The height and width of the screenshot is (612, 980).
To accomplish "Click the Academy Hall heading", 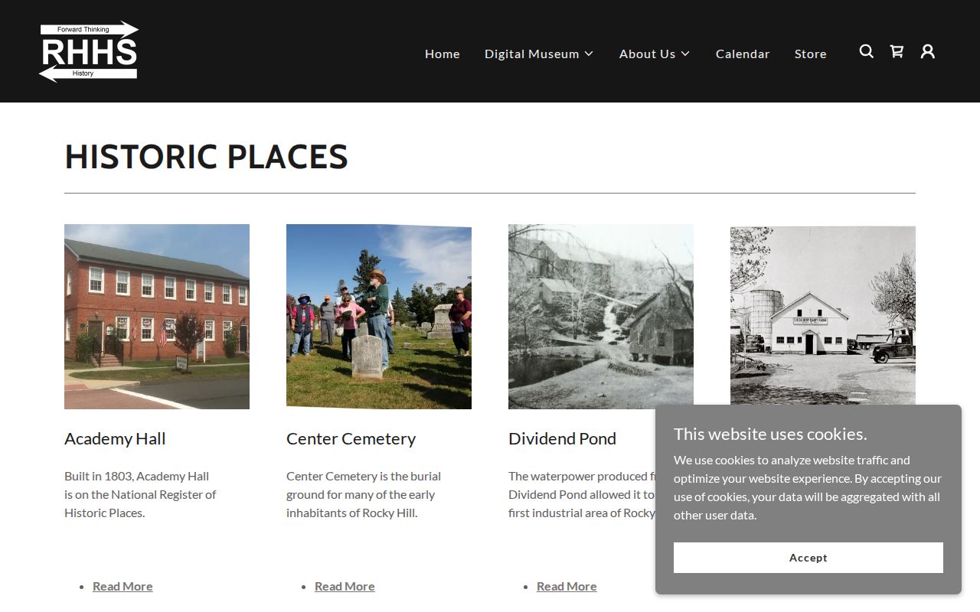I will pos(115,438).
